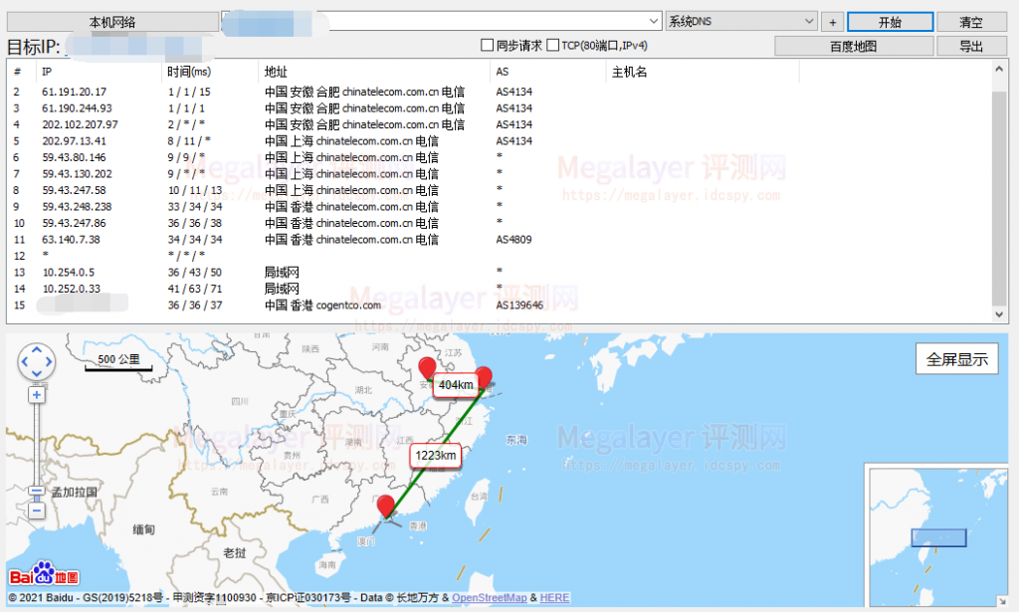Click the red map marker at Shanghai
The height and width of the screenshot is (612, 1019).
point(483,377)
